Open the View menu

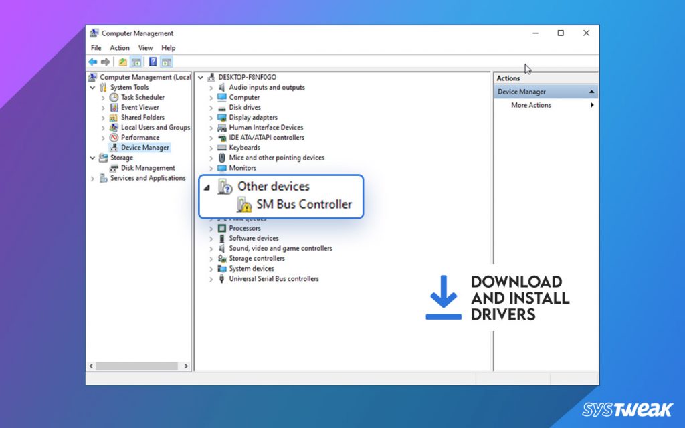tap(145, 47)
